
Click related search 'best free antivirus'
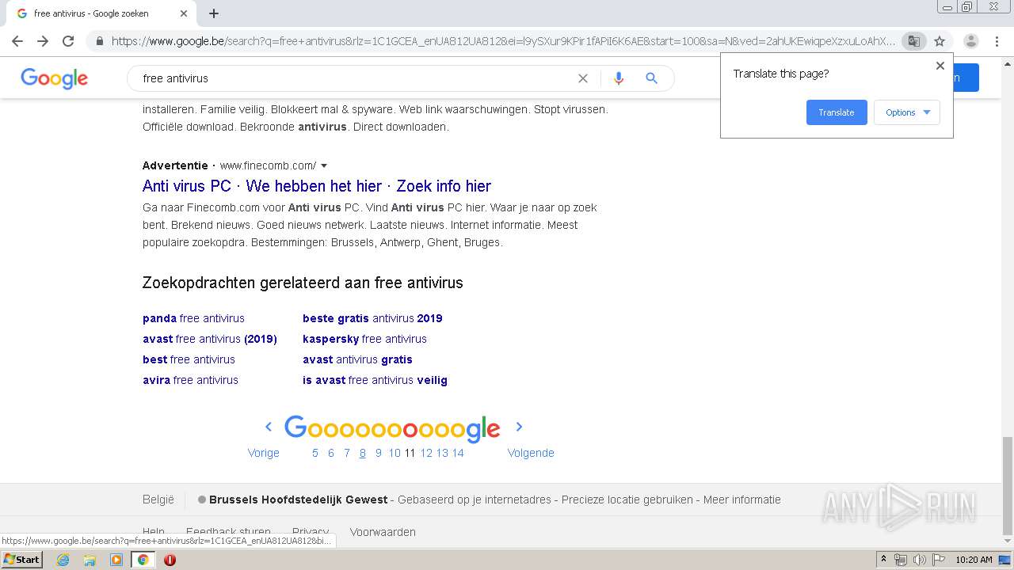pos(189,359)
